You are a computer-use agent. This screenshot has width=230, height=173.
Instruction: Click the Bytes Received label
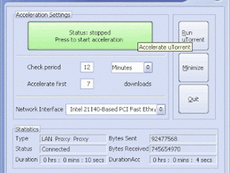tap(129, 149)
